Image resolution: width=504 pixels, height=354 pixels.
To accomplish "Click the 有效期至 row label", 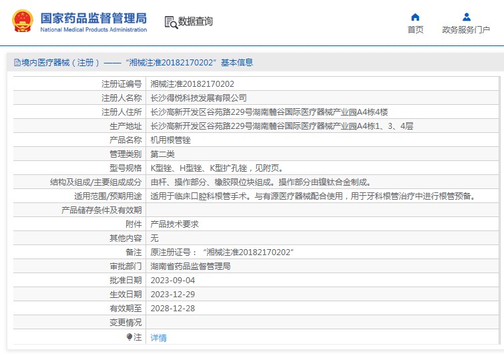I will (125, 309).
